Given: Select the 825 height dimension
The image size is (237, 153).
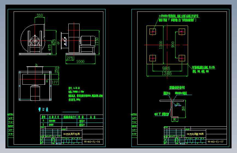Looking at the screenshot, I should pyautogui.click(x=54, y=42).
